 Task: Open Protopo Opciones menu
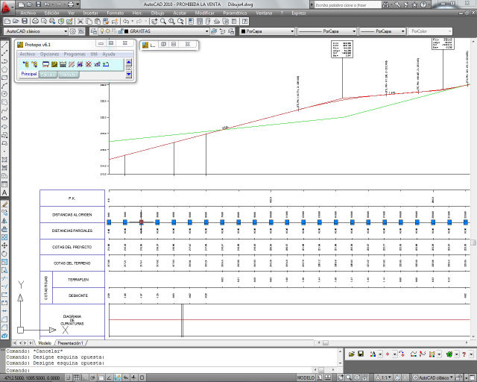pyautogui.click(x=50, y=54)
